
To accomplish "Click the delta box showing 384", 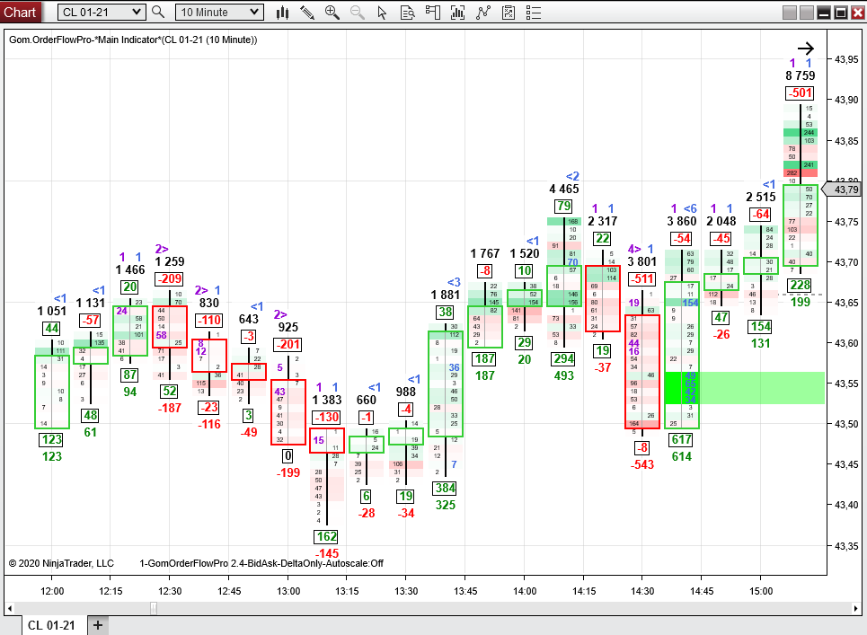I will click(445, 488).
